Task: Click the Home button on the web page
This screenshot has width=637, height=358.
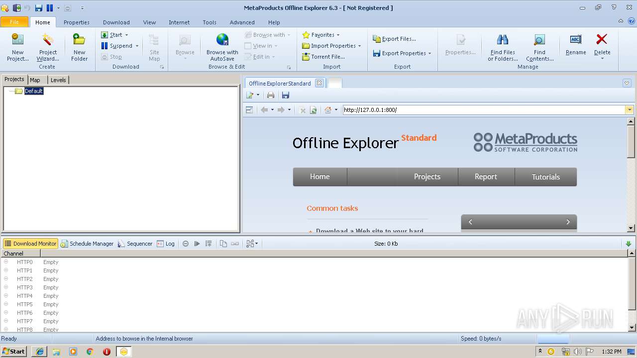Action: (319, 177)
